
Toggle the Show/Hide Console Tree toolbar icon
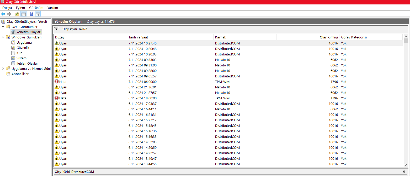tap(23, 14)
